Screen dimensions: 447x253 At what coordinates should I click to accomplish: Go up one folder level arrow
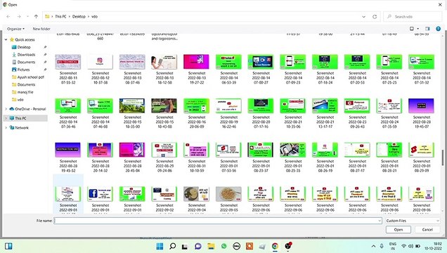[x=36, y=17]
